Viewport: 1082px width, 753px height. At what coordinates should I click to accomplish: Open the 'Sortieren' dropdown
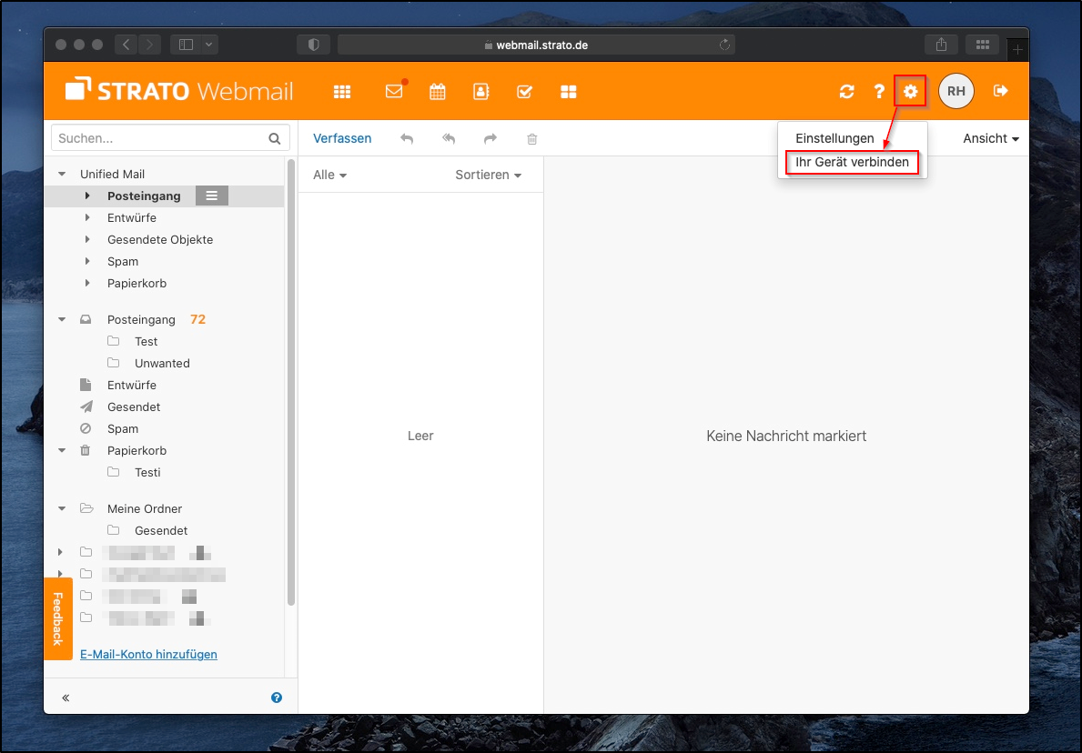[x=488, y=175]
